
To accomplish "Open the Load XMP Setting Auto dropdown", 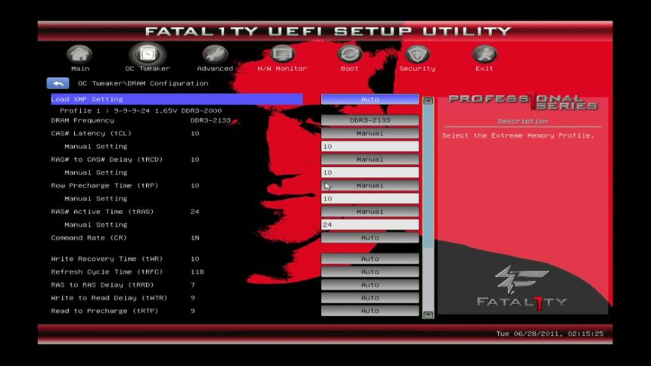I will (369, 99).
